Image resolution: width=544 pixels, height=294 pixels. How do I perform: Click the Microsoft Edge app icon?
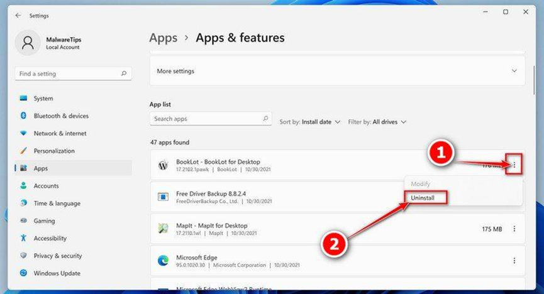pos(163,260)
